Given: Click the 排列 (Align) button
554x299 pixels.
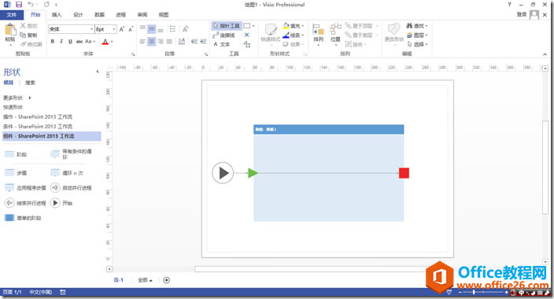Looking at the screenshot, I should tap(318, 35).
